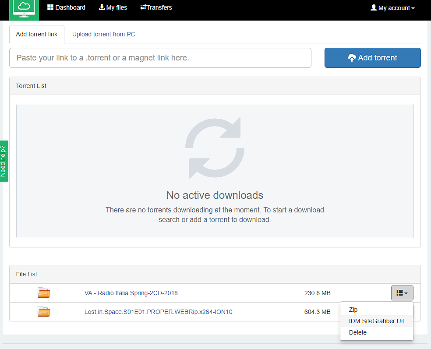Open the Transfers page
Screen dimensions: 431x349
pyautogui.click(x=156, y=7)
